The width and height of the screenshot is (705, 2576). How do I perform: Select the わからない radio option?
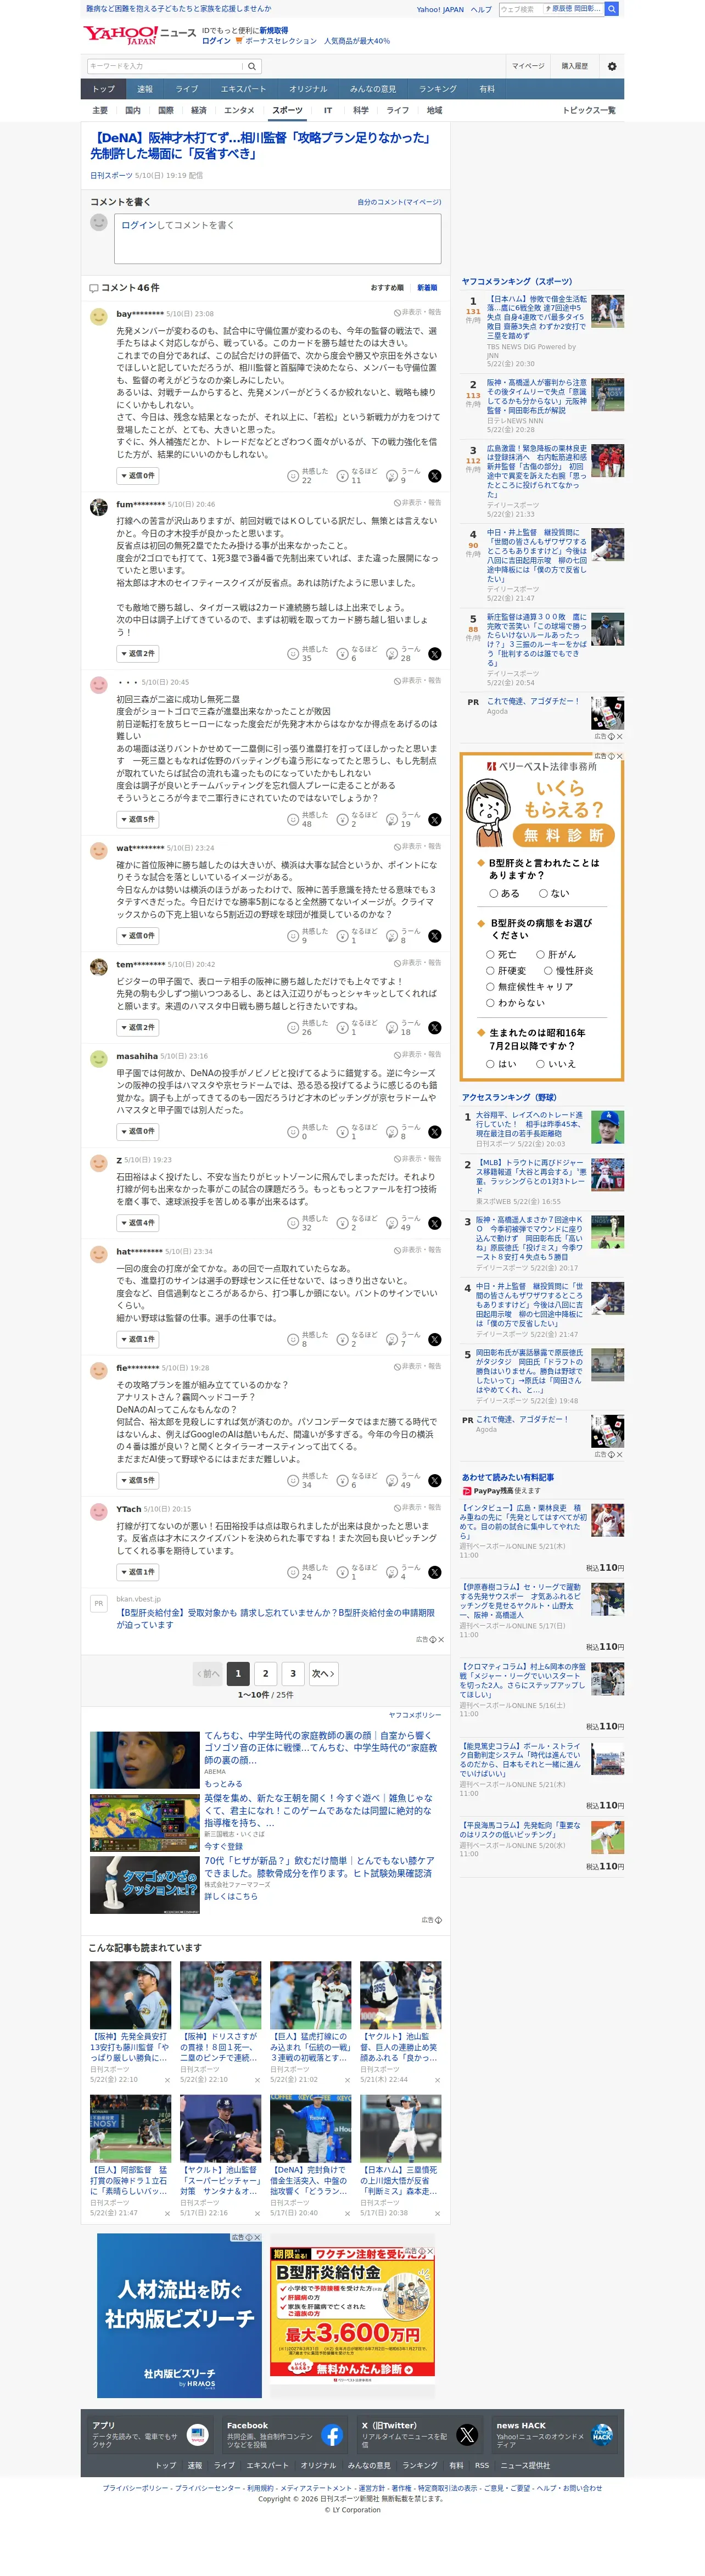tap(491, 1002)
